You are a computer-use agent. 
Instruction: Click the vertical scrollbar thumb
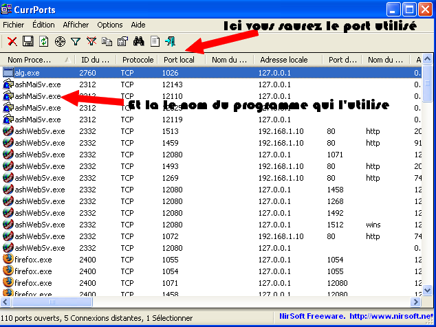pyautogui.click(x=427, y=83)
